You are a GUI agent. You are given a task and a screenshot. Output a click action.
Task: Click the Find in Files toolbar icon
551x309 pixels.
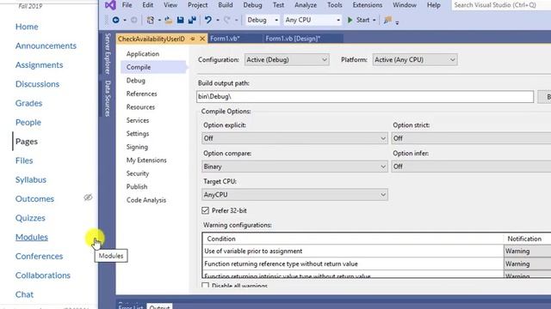(387, 20)
